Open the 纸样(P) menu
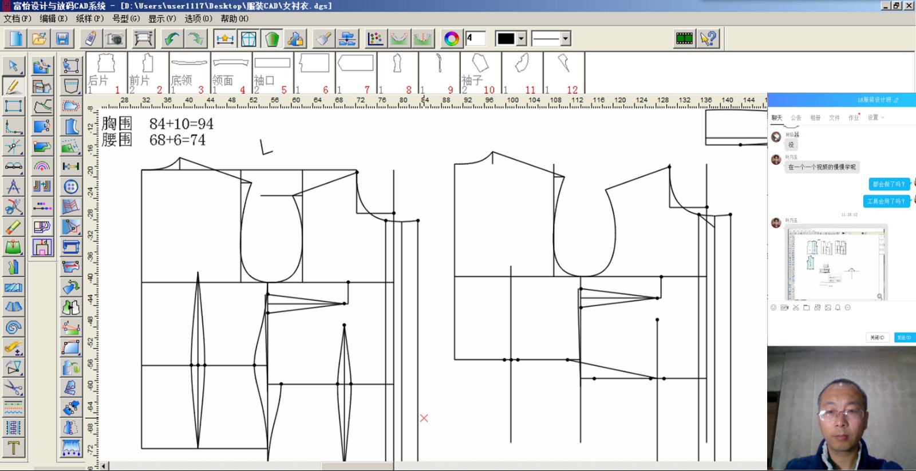 coord(90,19)
